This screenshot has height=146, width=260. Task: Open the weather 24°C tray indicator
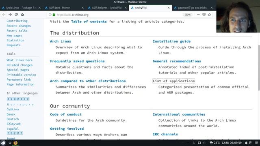[x=215, y=143]
